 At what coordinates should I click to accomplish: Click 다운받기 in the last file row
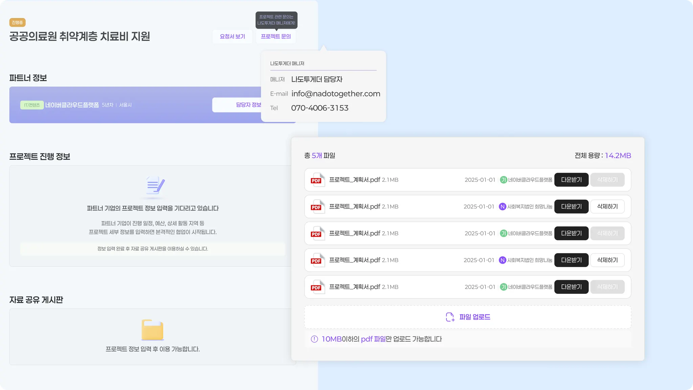[571, 287]
